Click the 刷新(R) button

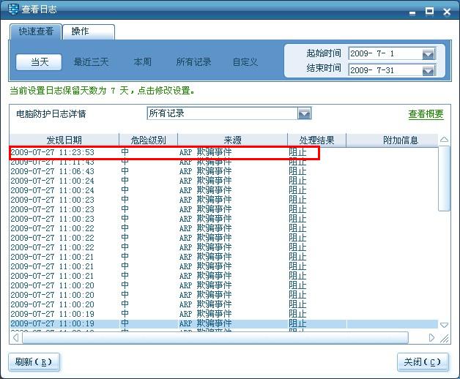point(34,362)
